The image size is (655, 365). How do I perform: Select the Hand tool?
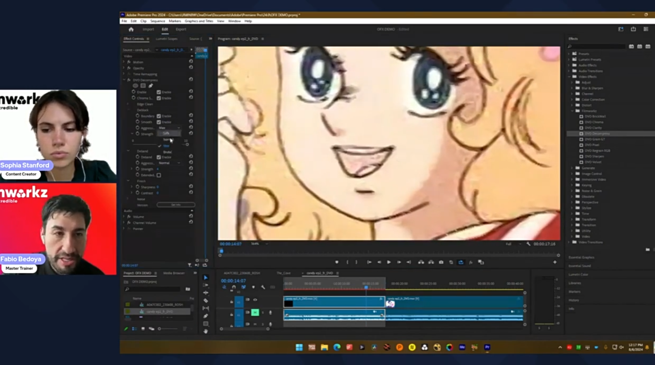pos(206,331)
